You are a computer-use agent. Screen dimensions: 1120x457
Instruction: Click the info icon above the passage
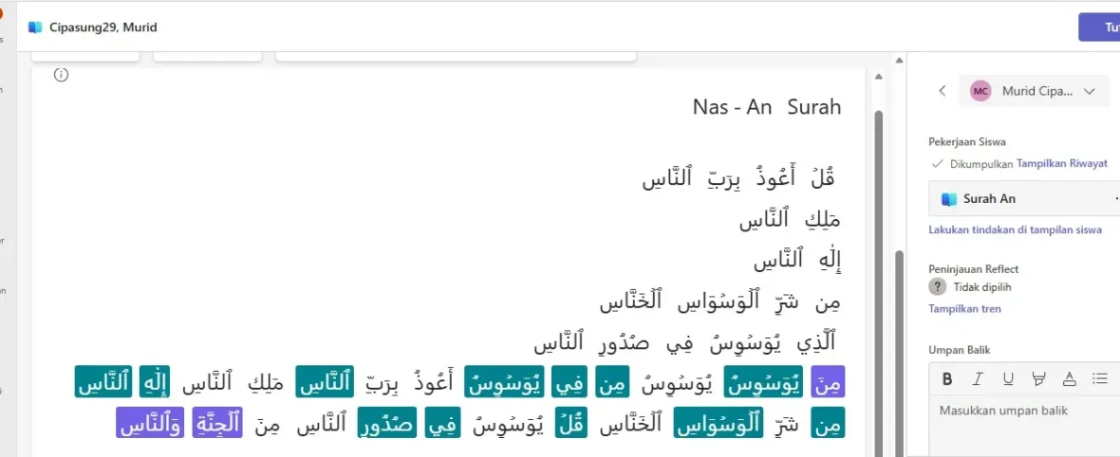coord(62,75)
